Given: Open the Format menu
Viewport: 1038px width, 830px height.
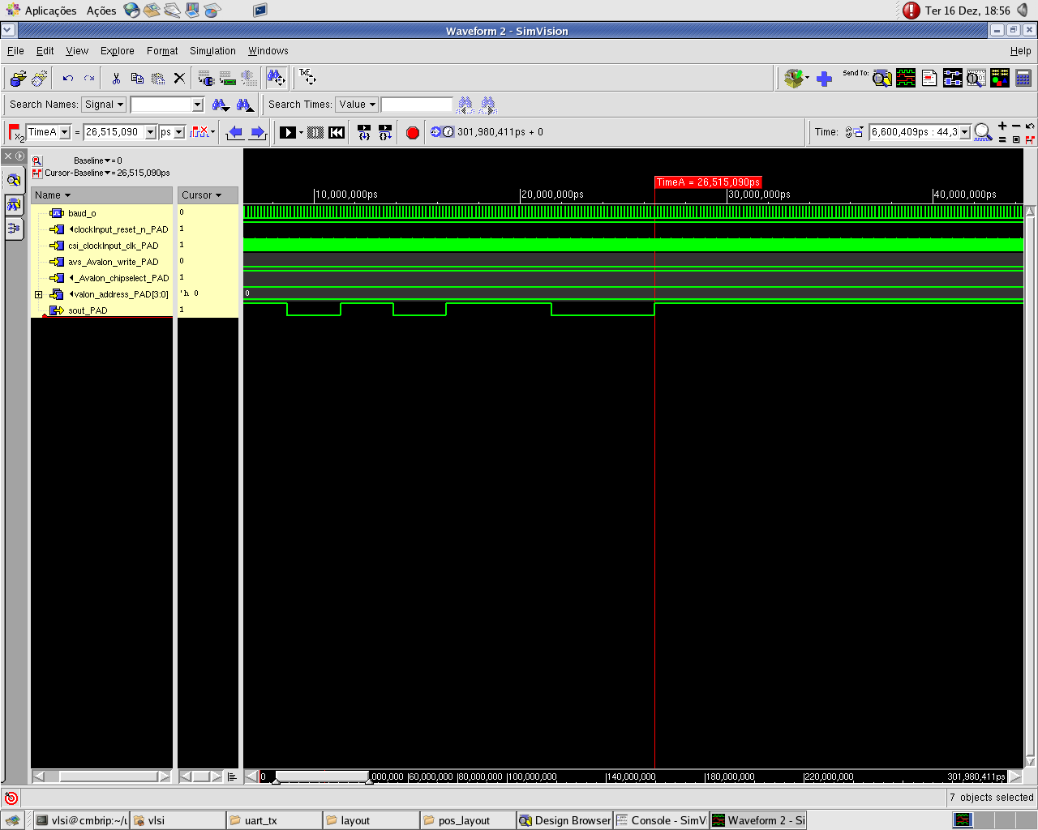Looking at the screenshot, I should [162, 50].
